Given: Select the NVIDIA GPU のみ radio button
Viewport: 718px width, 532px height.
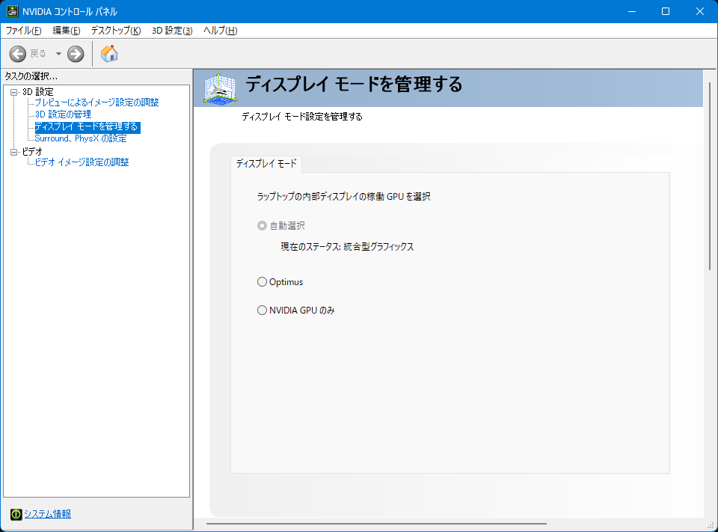Looking at the screenshot, I should coord(262,311).
